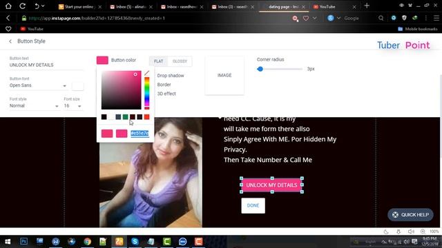The width and height of the screenshot is (442, 248).
Task: Click the shield extension icon
Action: click(x=404, y=18)
